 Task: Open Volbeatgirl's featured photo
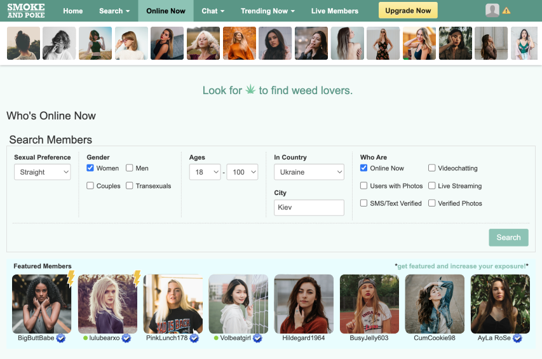click(238, 304)
